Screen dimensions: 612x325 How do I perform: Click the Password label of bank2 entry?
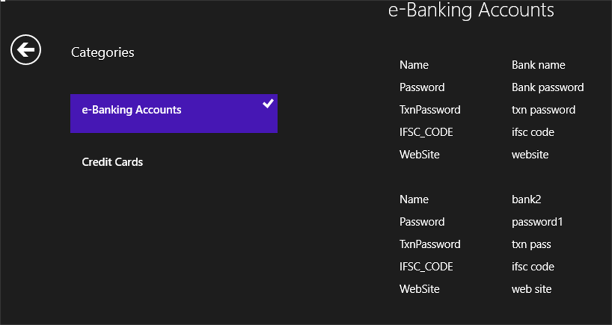pos(422,222)
